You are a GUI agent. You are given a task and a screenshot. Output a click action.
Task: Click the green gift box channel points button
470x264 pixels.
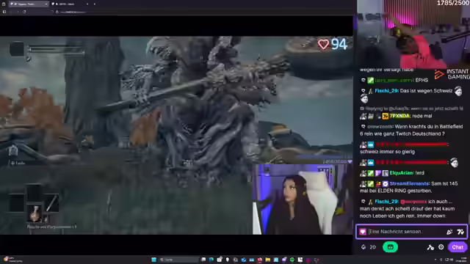point(390,247)
